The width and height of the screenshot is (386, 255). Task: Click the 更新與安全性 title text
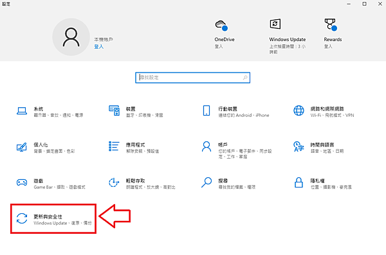(x=48, y=216)
